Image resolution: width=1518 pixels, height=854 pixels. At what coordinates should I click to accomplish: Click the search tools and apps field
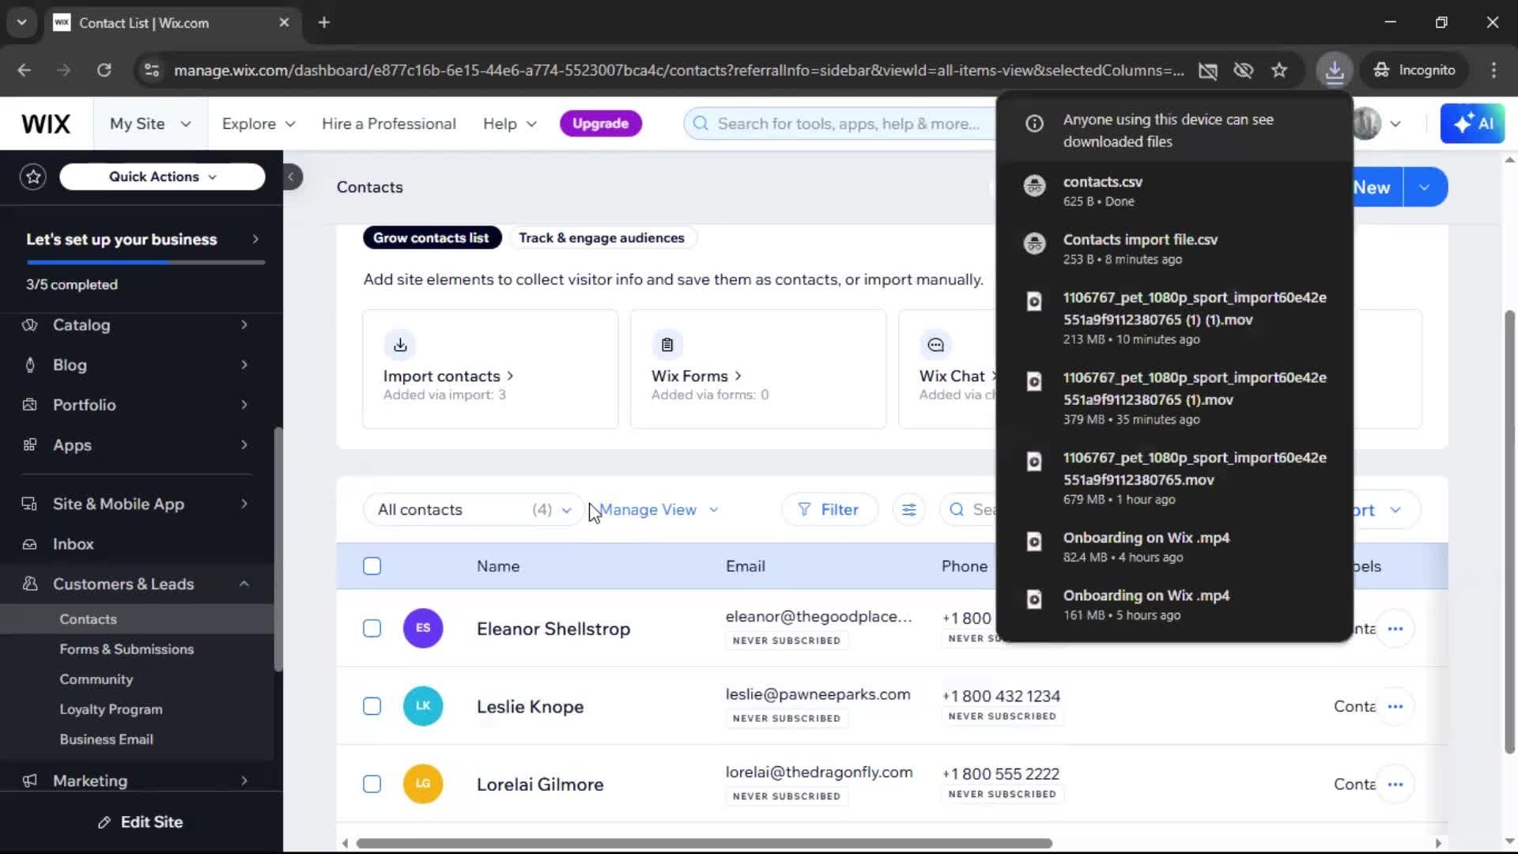click(840, 123)
